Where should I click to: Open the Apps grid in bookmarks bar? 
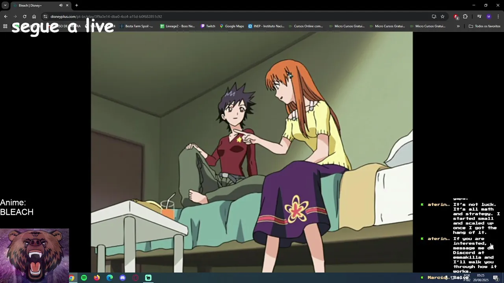(5, 26)
